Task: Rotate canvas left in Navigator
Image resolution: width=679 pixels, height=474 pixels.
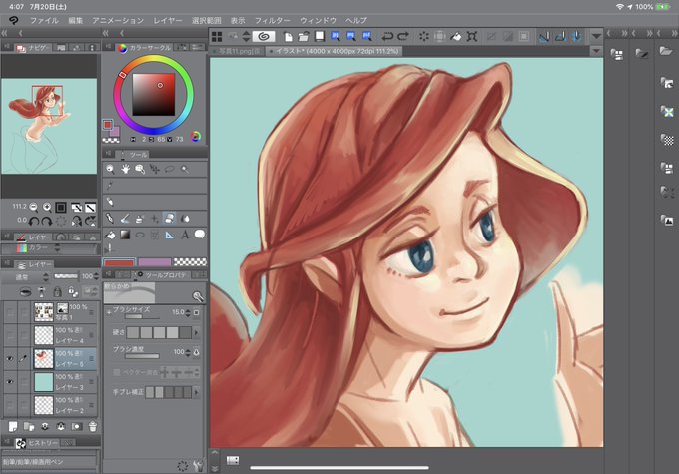Action: 33,222
